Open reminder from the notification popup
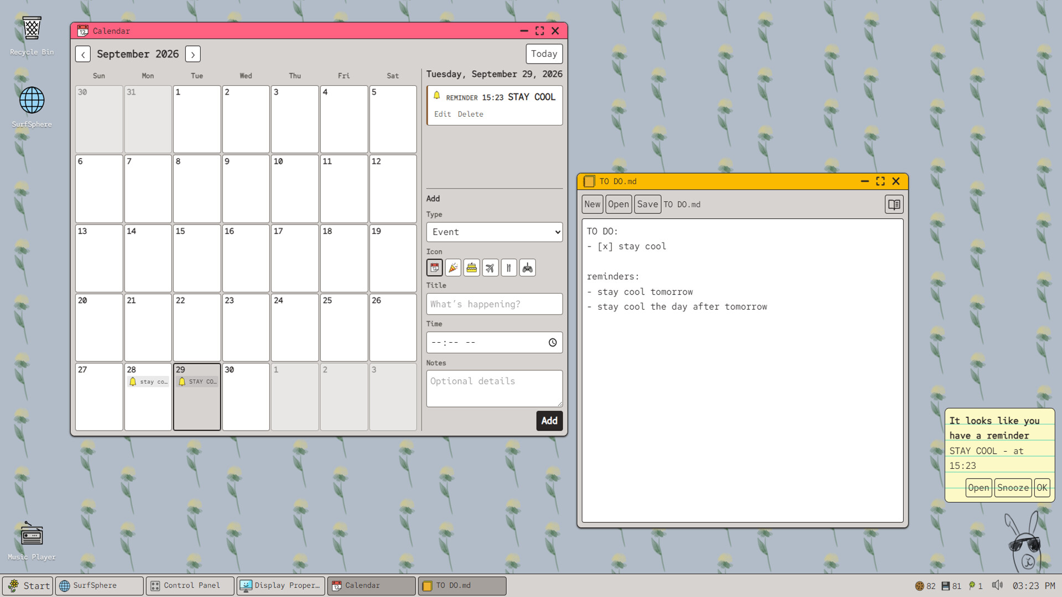Screen dimensions: 1062x597 click(978, 488)
